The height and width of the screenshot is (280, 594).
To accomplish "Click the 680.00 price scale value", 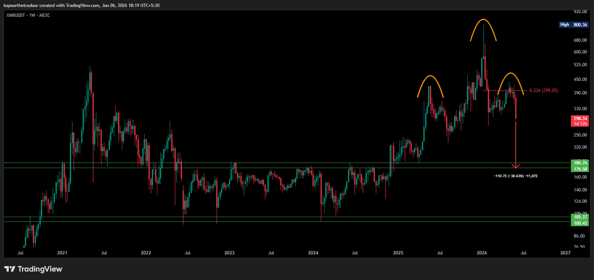I will [x=580, y=40].
